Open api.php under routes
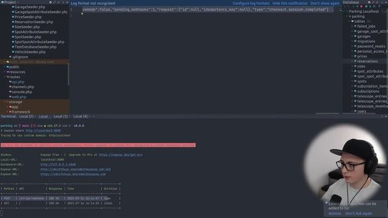 tap(18, 82)
